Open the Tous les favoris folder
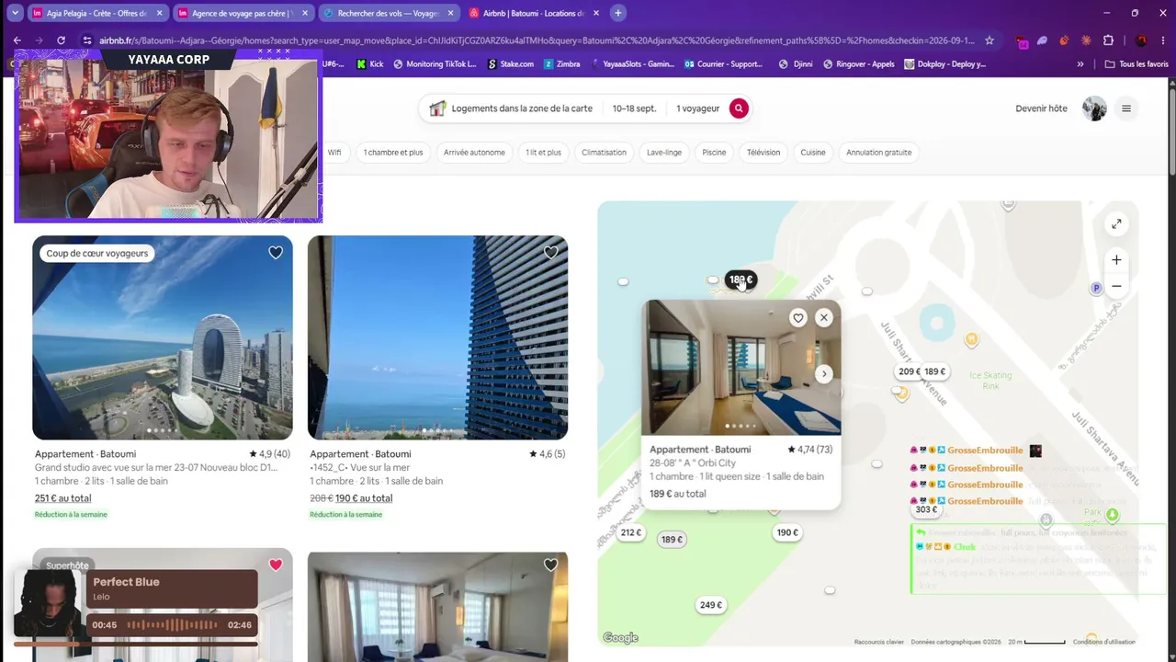Viewport: 1176px width, 662px height. click(x=1136, y=64)
